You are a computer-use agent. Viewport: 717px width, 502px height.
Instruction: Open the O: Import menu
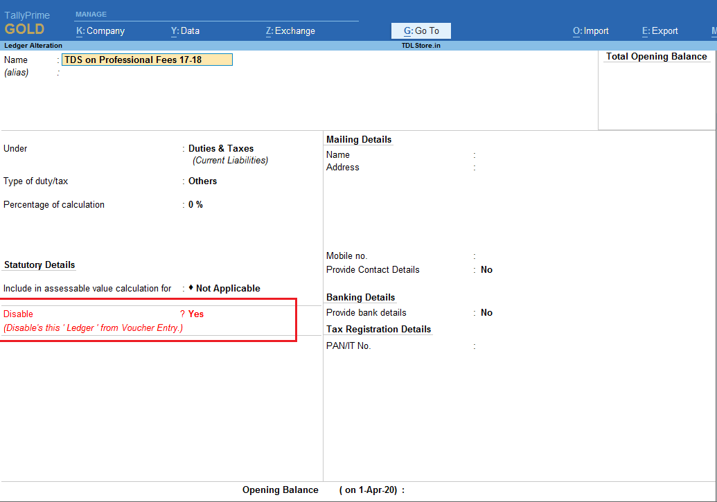coord(590,30)
